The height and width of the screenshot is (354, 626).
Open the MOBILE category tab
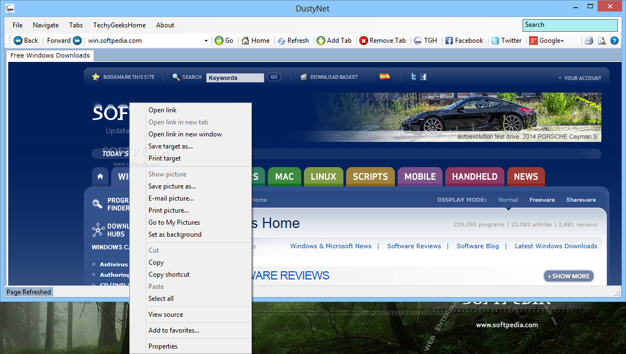pyautogui.click(x=420, y=176)
